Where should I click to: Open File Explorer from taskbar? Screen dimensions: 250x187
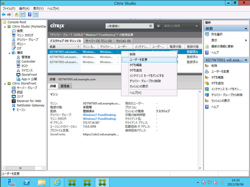[x=42, y=182]
